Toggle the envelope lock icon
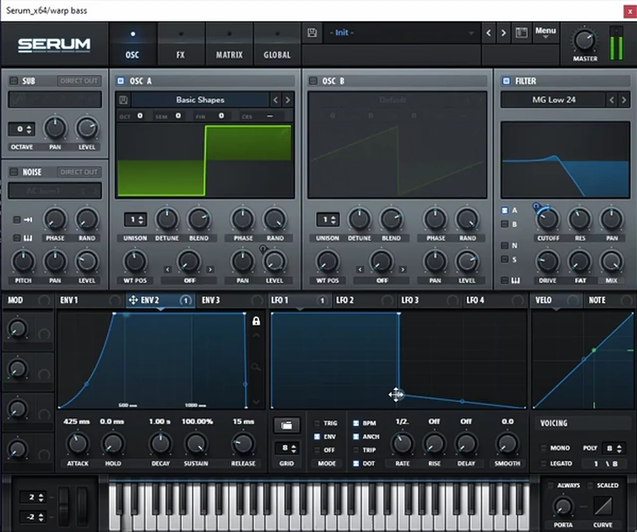The height and width of the screenshot is (532, 637). (256, 321)
